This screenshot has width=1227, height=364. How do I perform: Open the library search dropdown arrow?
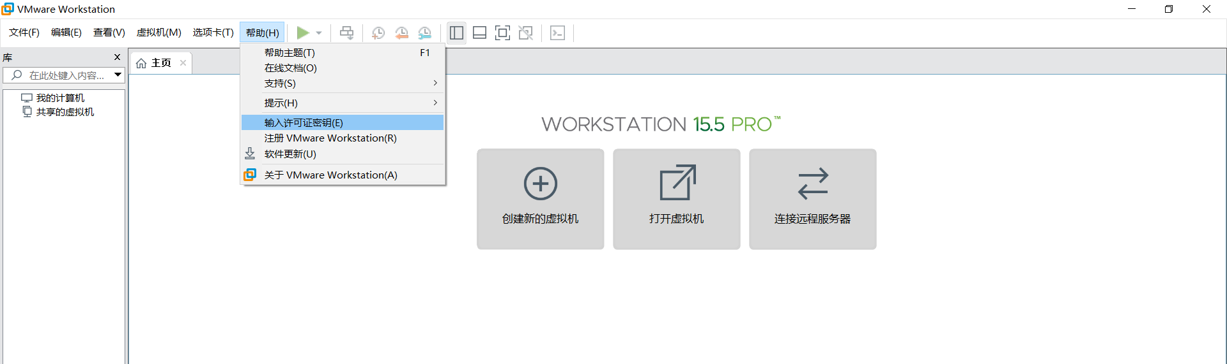coord(118,75)
